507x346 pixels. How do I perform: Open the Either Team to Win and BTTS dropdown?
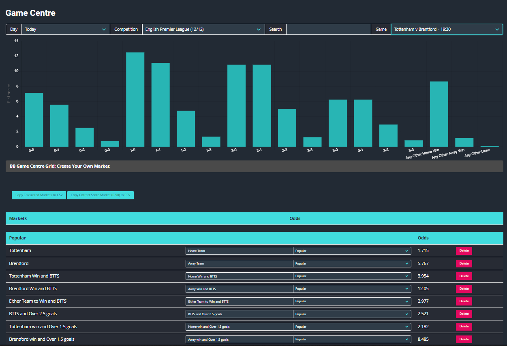pos(239,301)
